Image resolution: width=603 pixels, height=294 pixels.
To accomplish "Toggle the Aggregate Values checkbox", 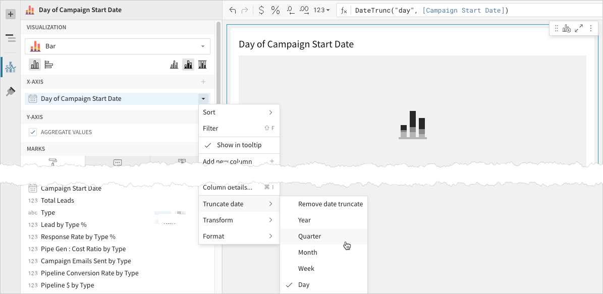I will (x=33, y=132).
